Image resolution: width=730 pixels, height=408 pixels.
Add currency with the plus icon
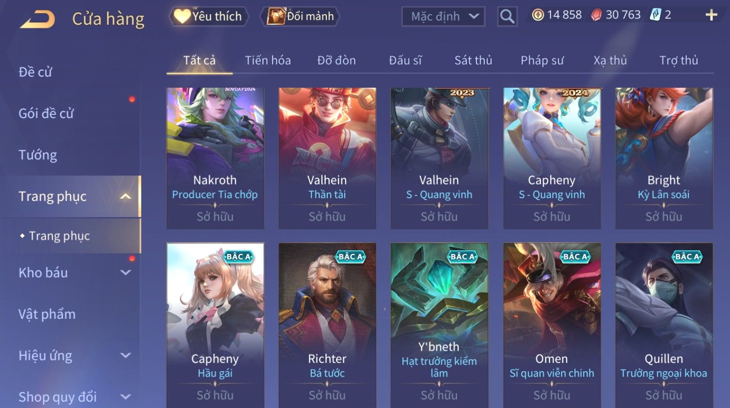[x=711, y=15]
